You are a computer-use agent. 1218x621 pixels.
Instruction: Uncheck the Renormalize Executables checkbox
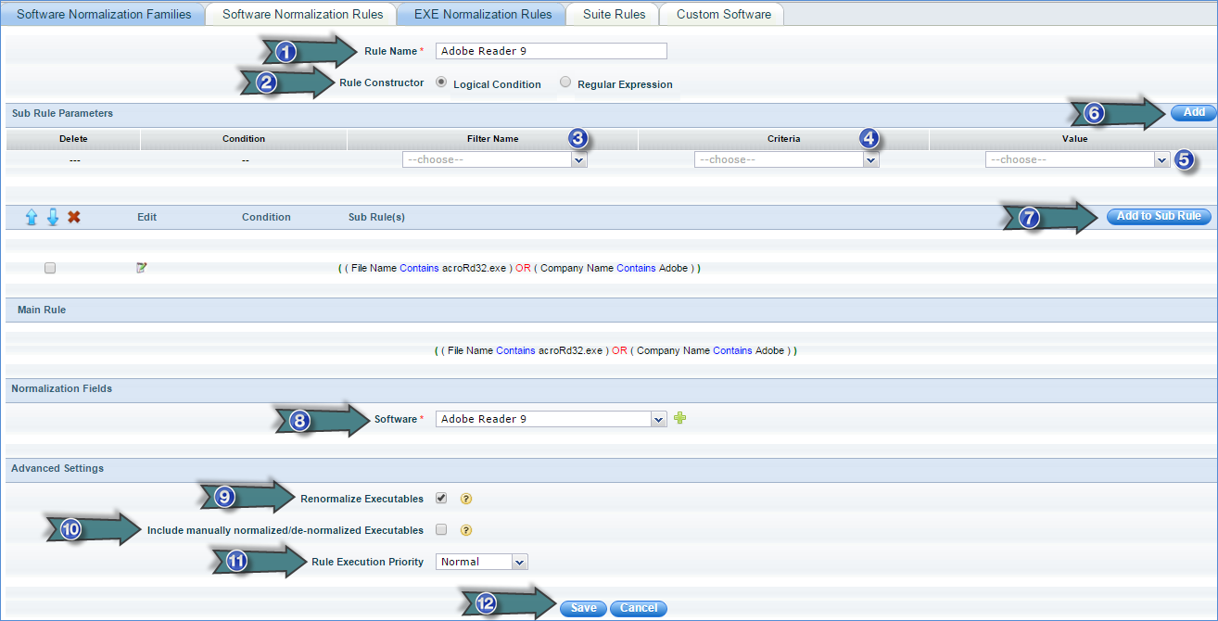point(441,498)
